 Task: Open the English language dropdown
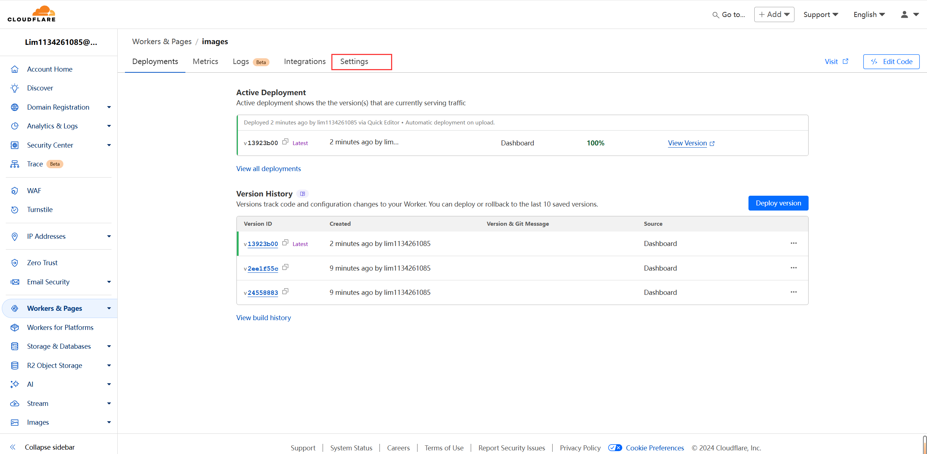click(x=869, y=14)
